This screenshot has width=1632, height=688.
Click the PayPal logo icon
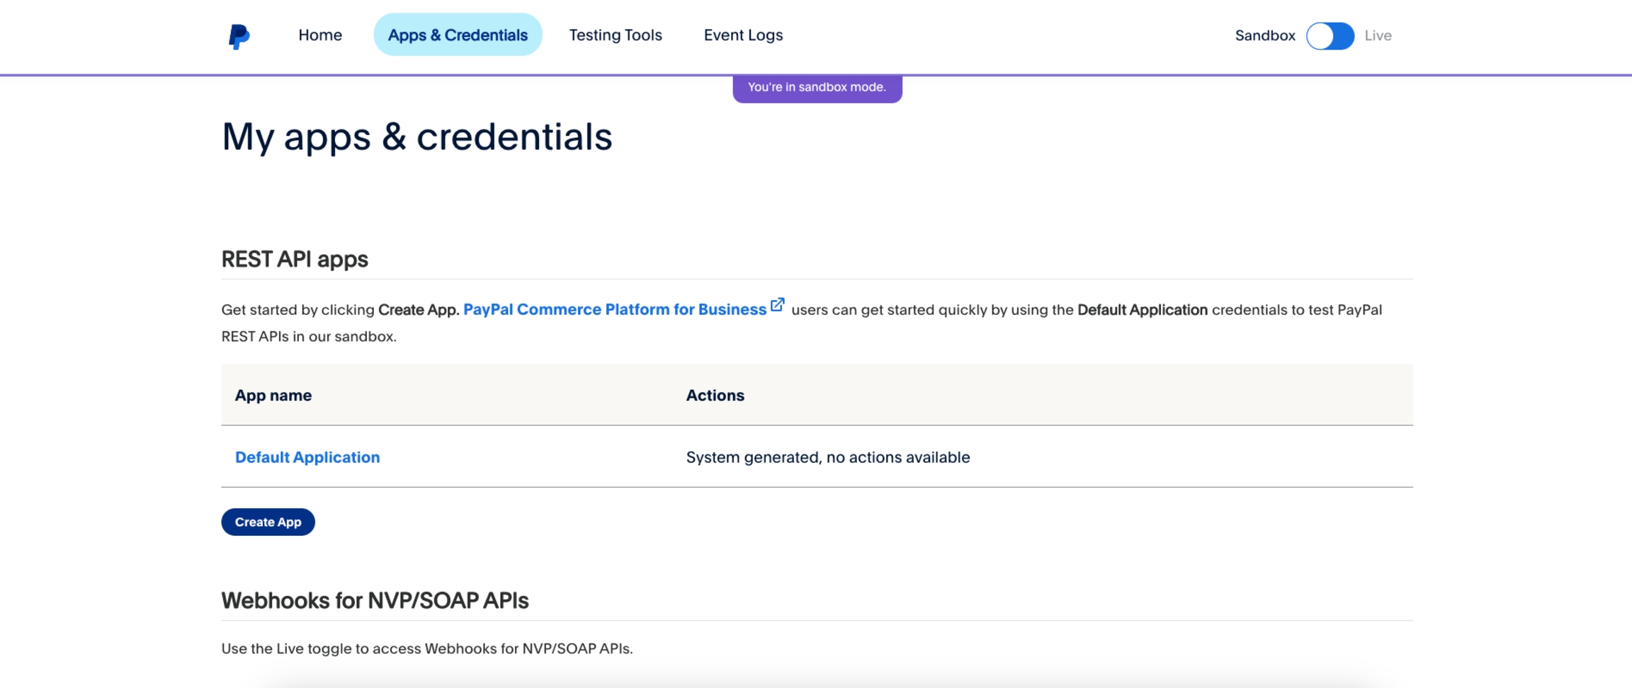(239, 36)
